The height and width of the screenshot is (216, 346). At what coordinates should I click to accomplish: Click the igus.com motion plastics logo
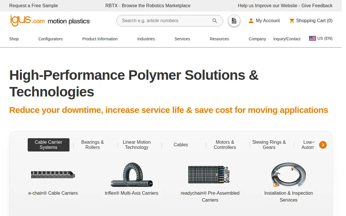[50, 20]
